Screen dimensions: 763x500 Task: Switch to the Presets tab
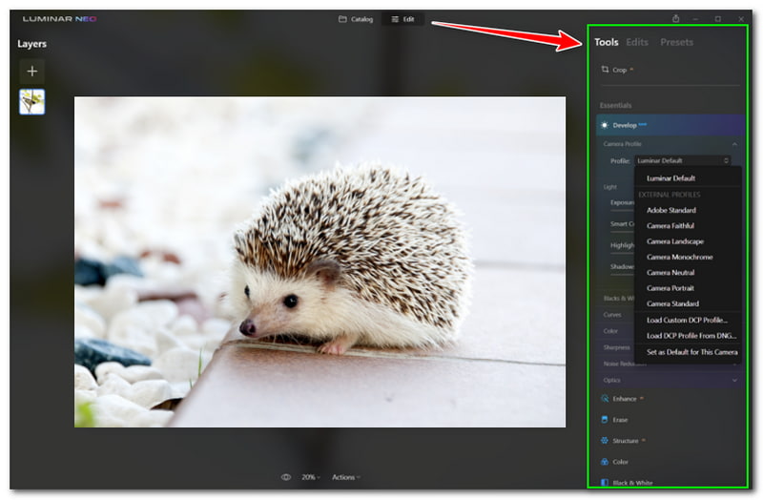[x=676, y=42]
